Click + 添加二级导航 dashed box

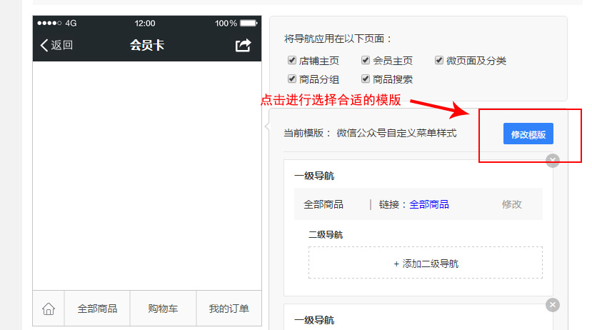point(426,264)
